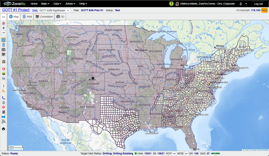Viewport: 269px width, 156px height.
Task: Toggle the muted alerts bell in header
Action: tap(177, 4)
